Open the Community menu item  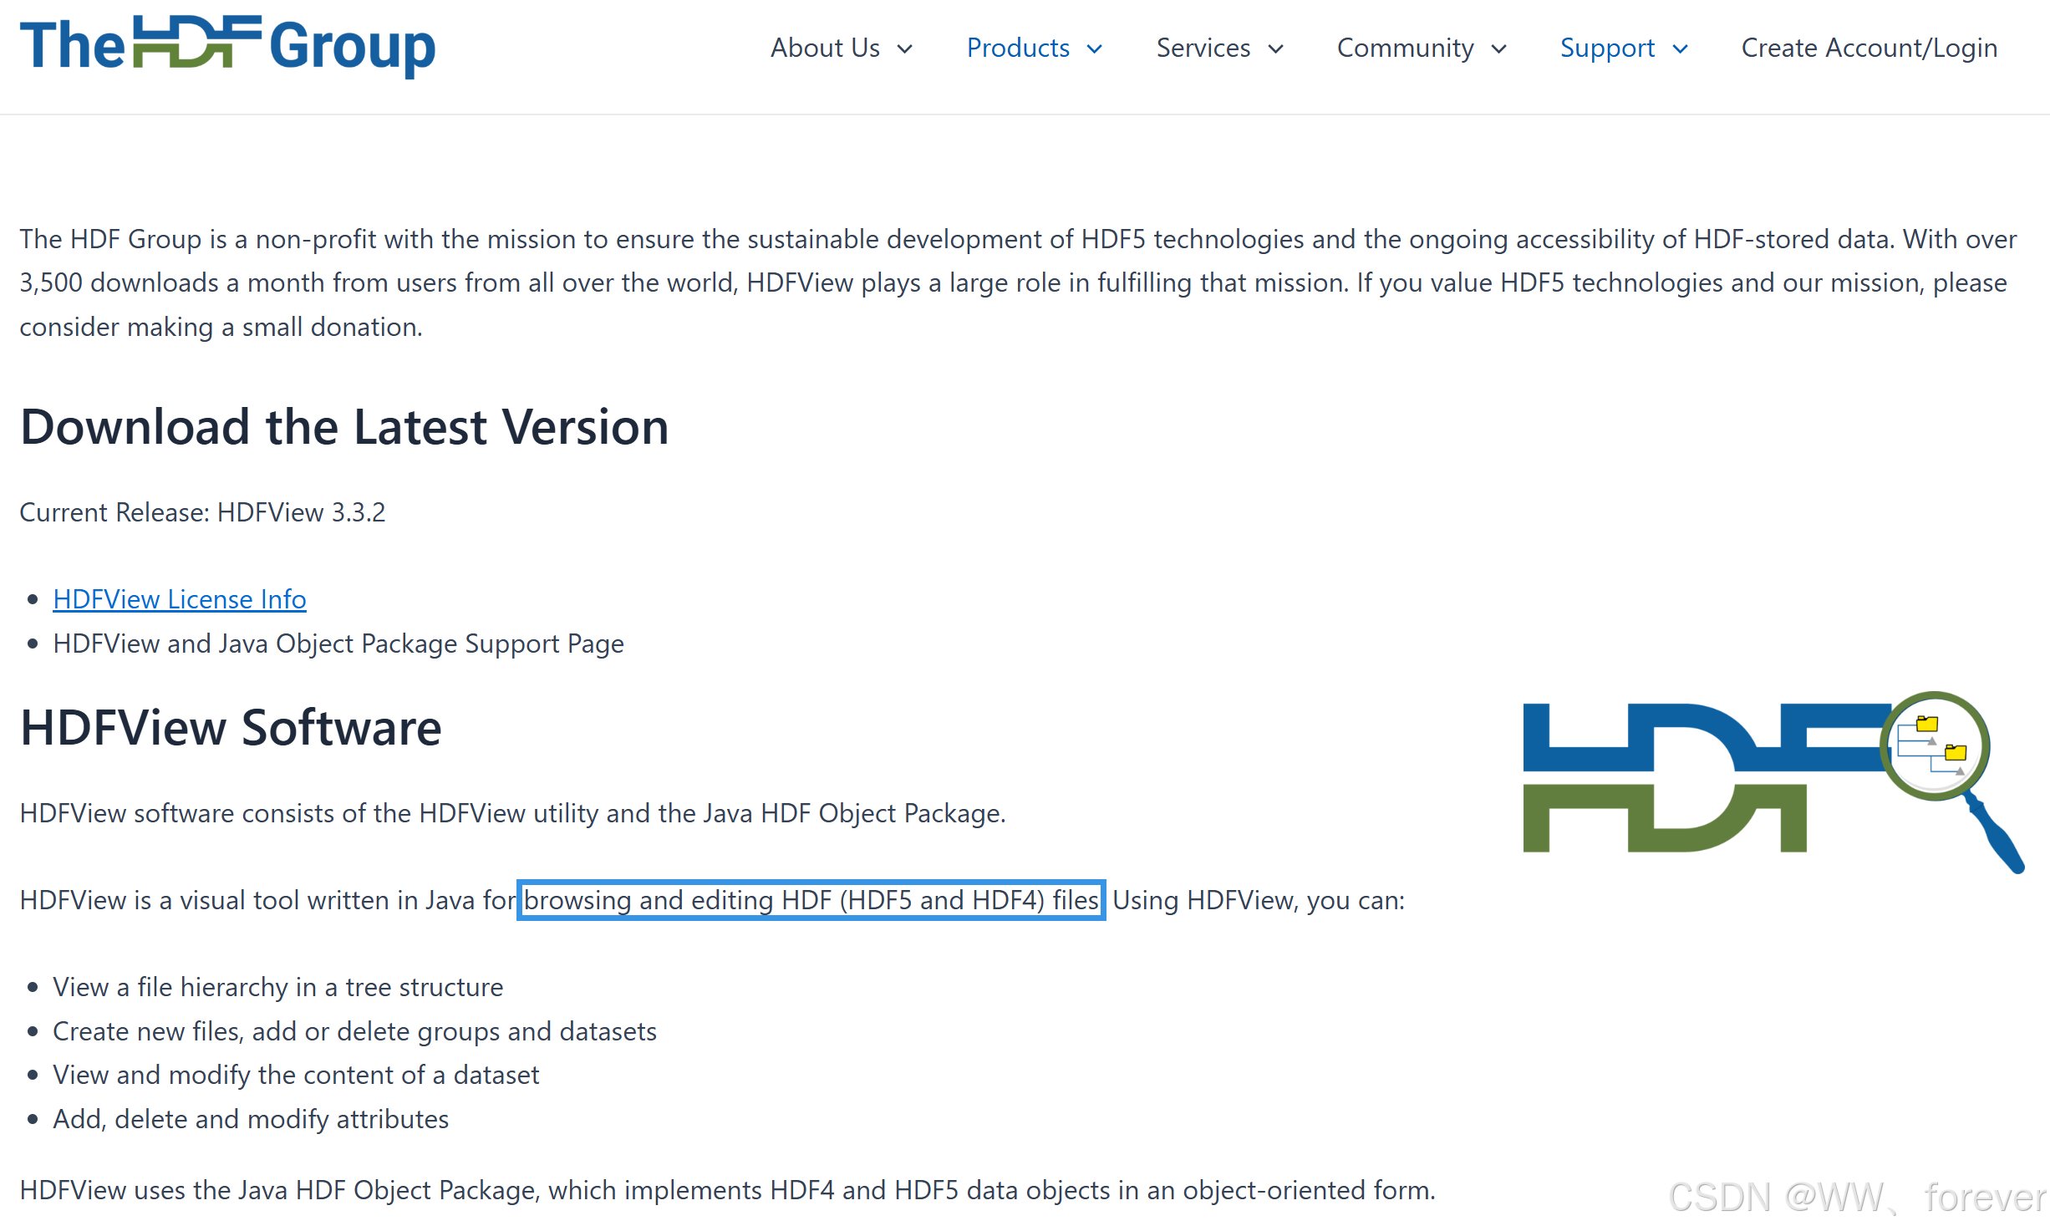click(1405, 48)
